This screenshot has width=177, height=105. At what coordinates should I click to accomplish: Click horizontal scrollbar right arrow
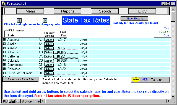tap(169, 101)
